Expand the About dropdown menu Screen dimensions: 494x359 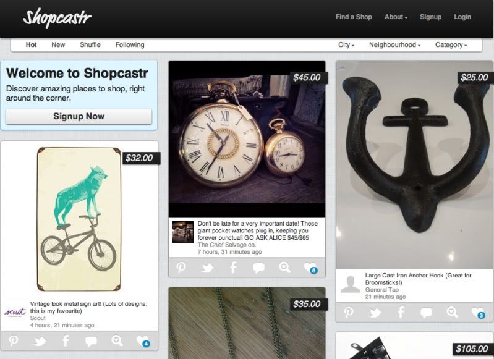tap(396, 17)
